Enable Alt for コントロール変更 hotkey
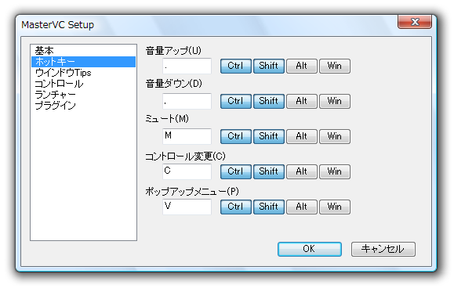The width and height of the screenshot is (454, 288). 302,171
